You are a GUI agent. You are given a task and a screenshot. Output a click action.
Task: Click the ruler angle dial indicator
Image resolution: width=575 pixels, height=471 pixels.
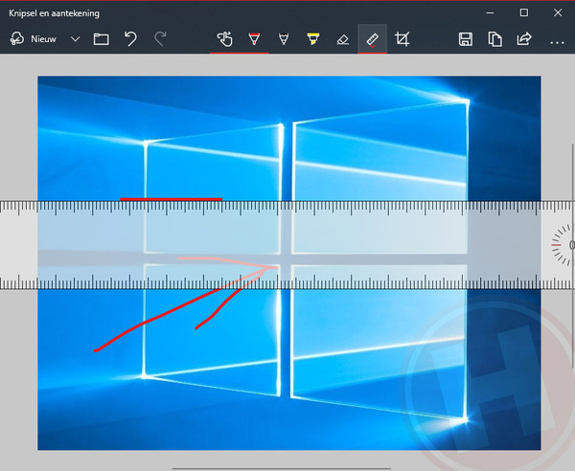click(563, 245)
